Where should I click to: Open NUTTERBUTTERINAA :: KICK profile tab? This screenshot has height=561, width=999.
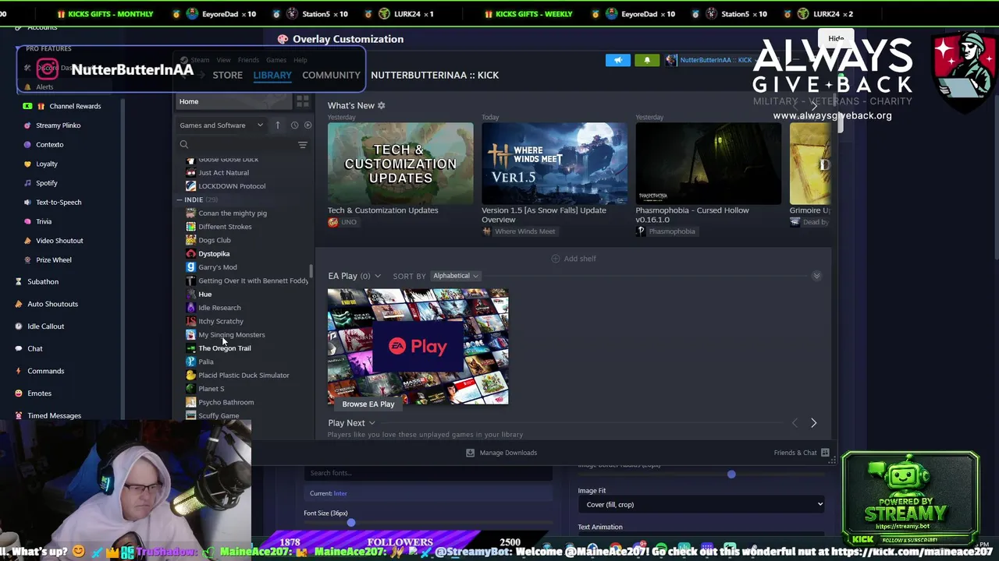pos(435,75)
